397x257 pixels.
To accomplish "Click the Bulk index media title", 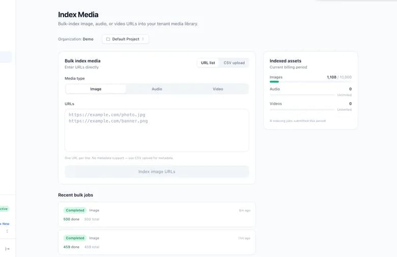I will [x=82, y=61].
